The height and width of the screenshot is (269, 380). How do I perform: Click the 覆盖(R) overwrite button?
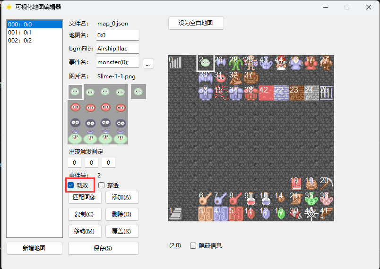coord(122,231)
